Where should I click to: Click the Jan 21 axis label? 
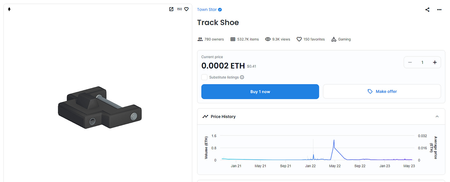[x=236, y=166]
